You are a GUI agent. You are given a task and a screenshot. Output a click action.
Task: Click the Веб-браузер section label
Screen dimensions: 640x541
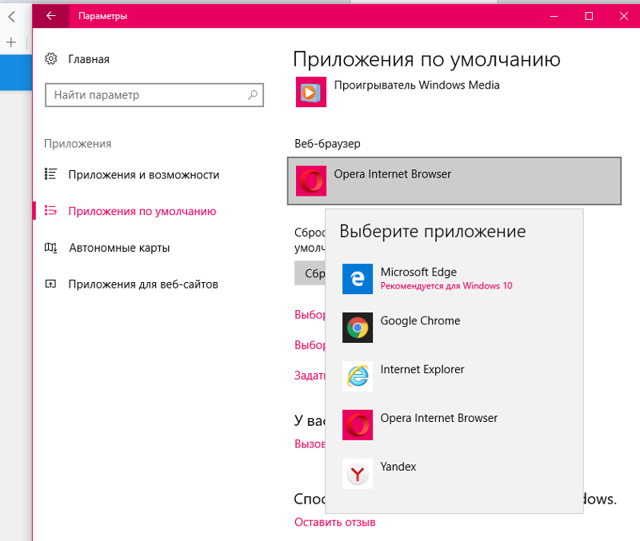coord(327,144)
